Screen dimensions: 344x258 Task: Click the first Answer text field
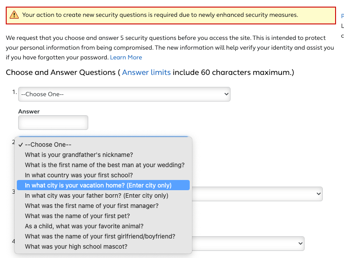click(x=53, y=122)
